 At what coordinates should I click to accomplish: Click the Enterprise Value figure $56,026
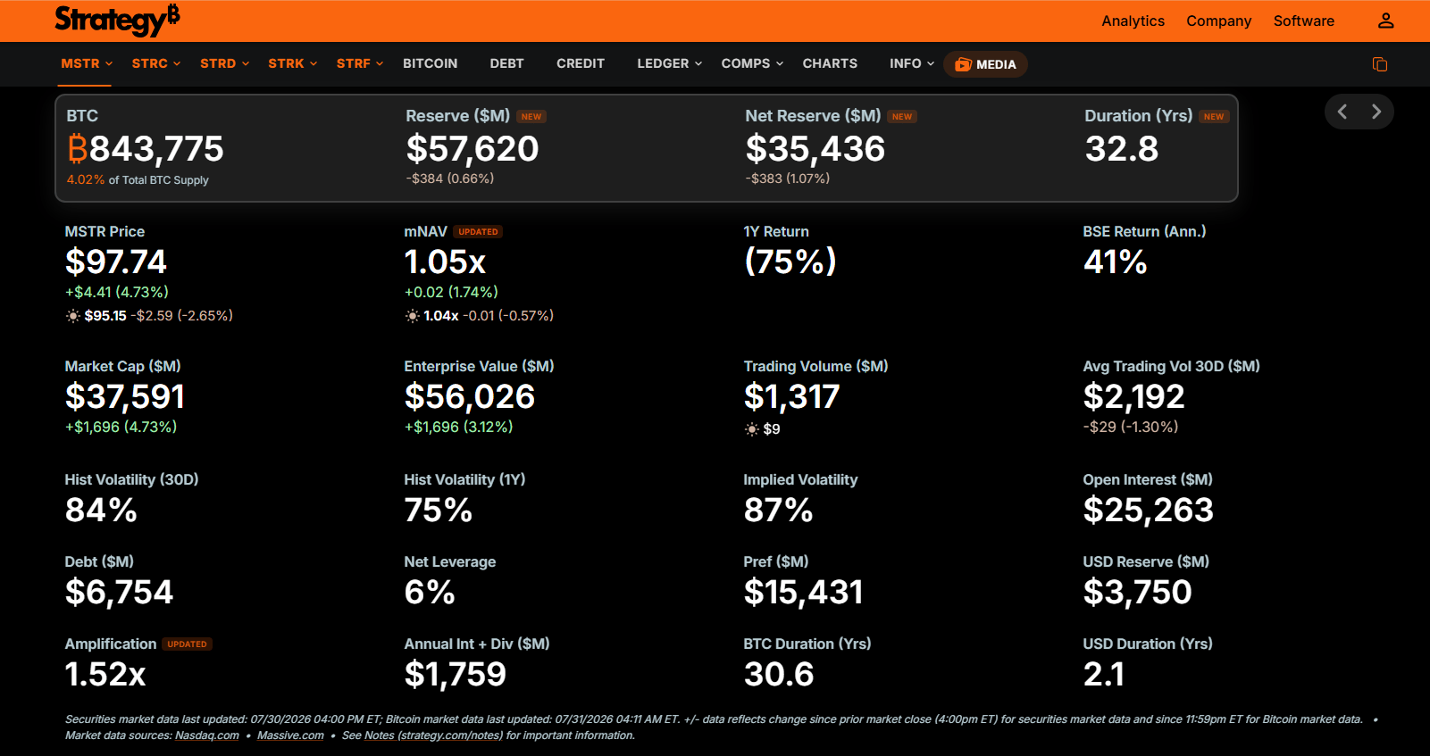coord(470,397)
